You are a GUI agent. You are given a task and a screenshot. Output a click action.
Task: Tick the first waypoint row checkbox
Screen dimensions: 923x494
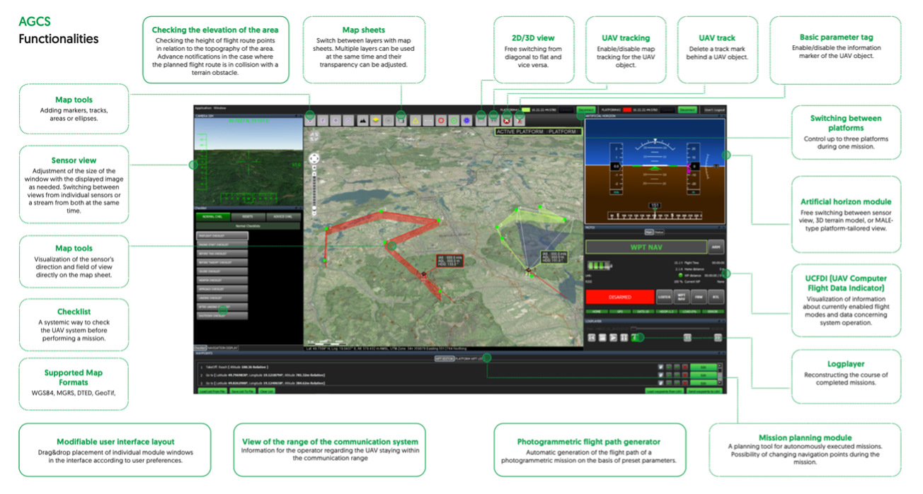click(x=660, y=367)
